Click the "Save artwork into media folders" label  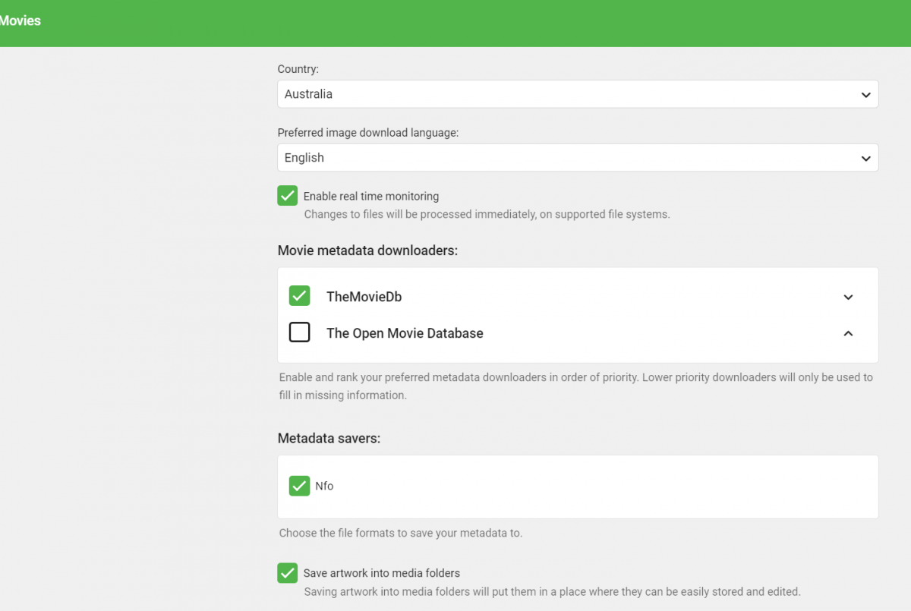click(382, 573)
